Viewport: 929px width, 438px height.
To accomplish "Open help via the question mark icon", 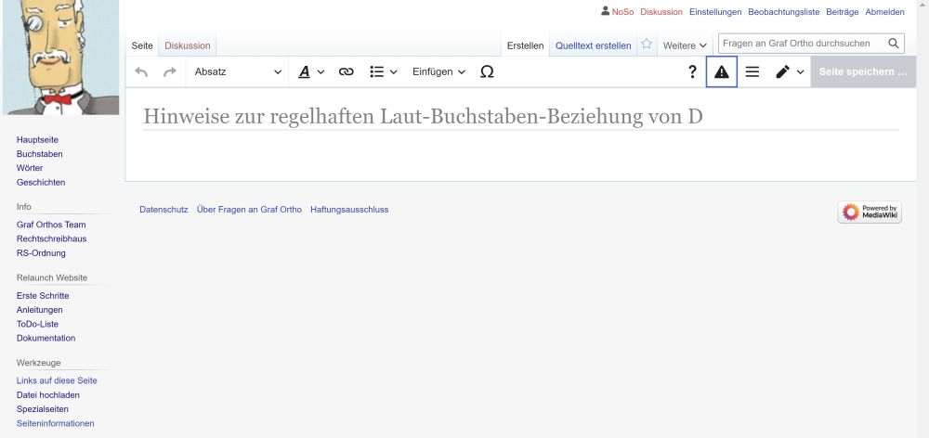I will 692,71.
